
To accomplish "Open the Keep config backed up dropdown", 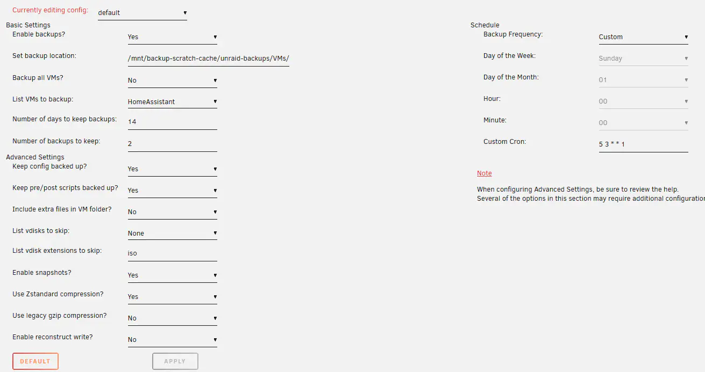I will click(x=172, y=169).
